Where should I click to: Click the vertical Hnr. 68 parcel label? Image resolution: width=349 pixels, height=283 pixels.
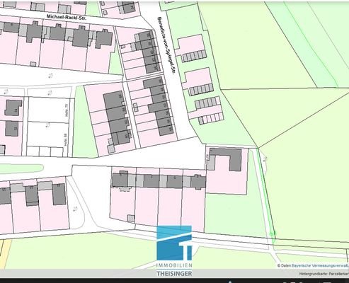point(65,141)
